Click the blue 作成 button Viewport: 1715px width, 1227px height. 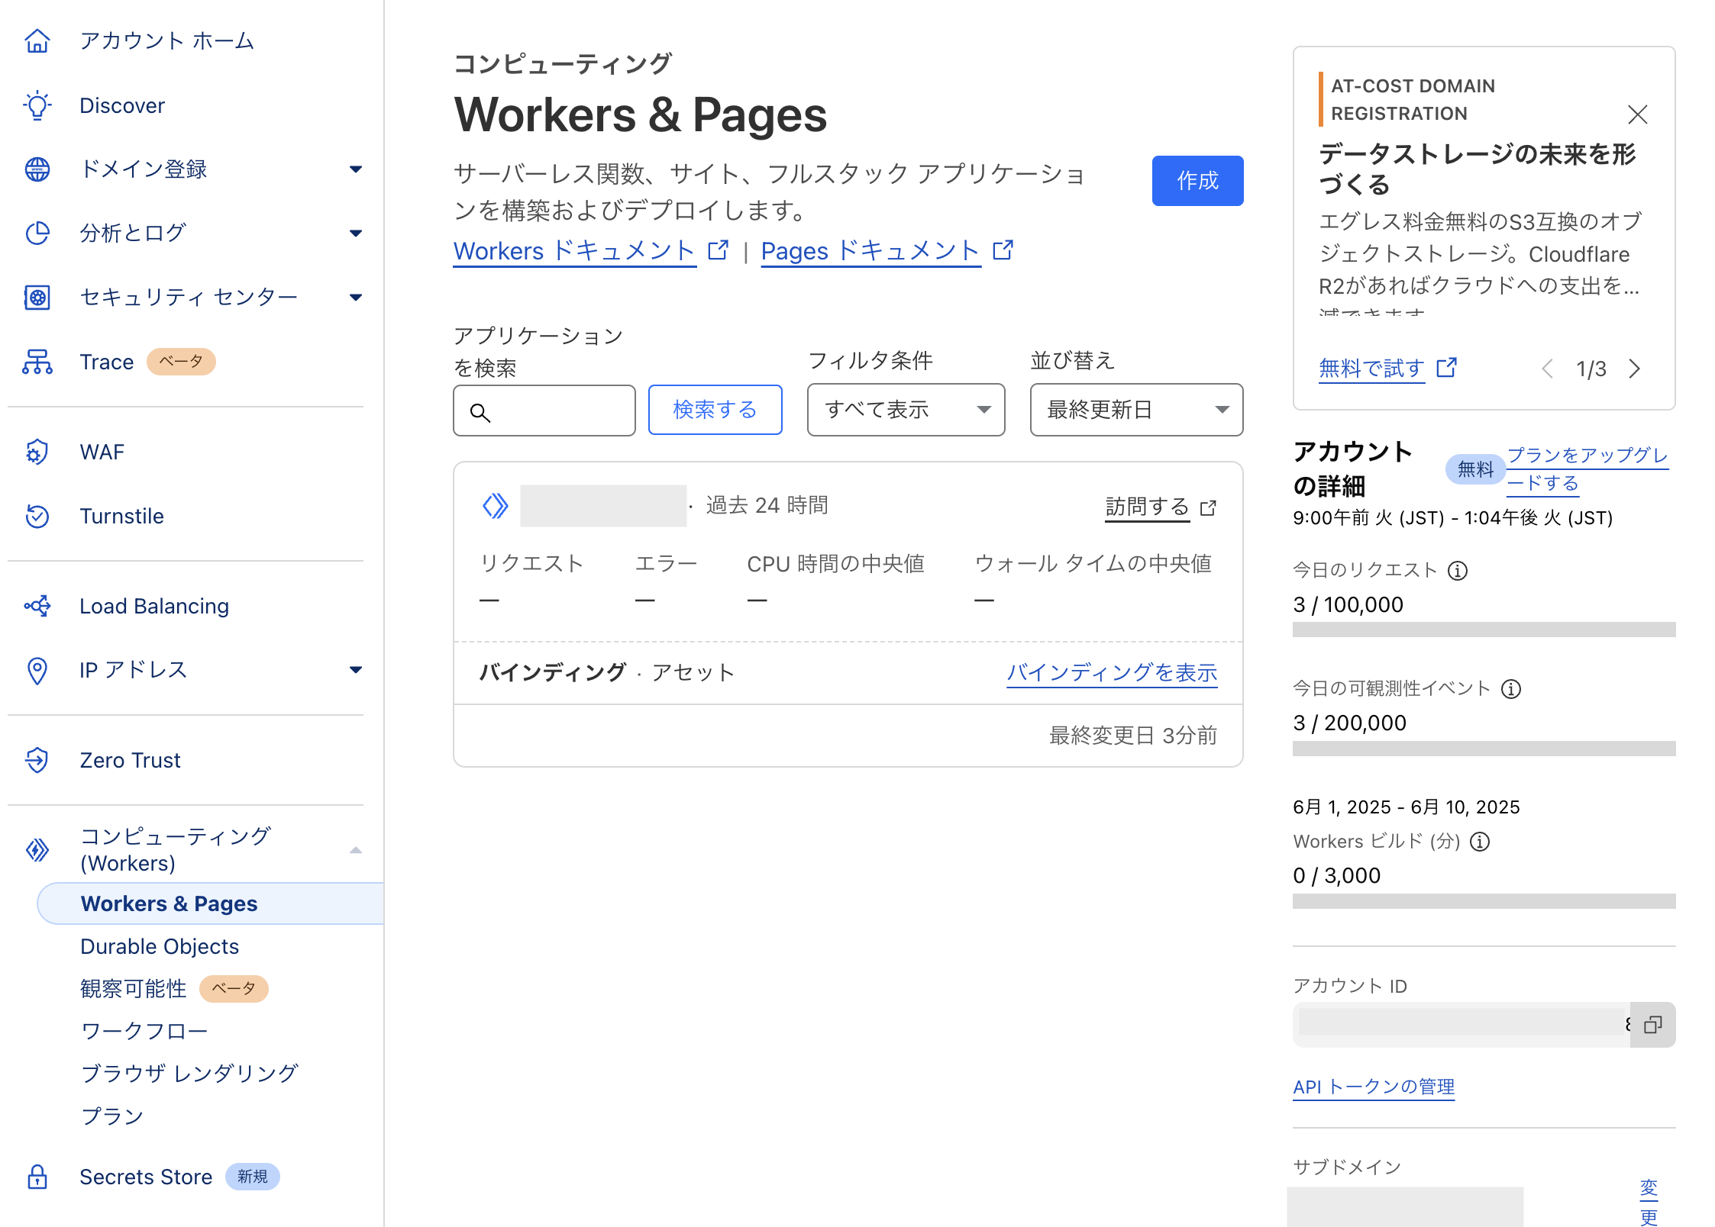pyautogui.click(x=1197, y=181)
